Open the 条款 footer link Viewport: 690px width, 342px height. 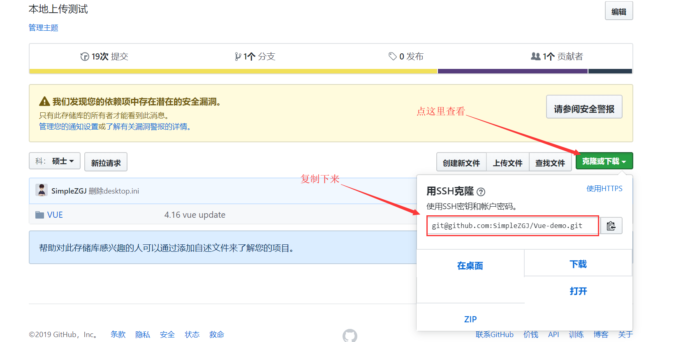pos(118,335)
